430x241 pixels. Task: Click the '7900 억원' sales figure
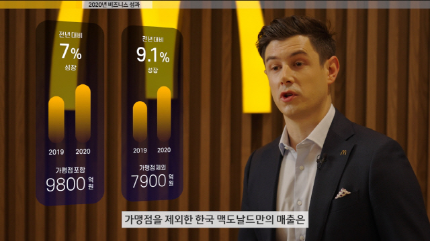153,181
